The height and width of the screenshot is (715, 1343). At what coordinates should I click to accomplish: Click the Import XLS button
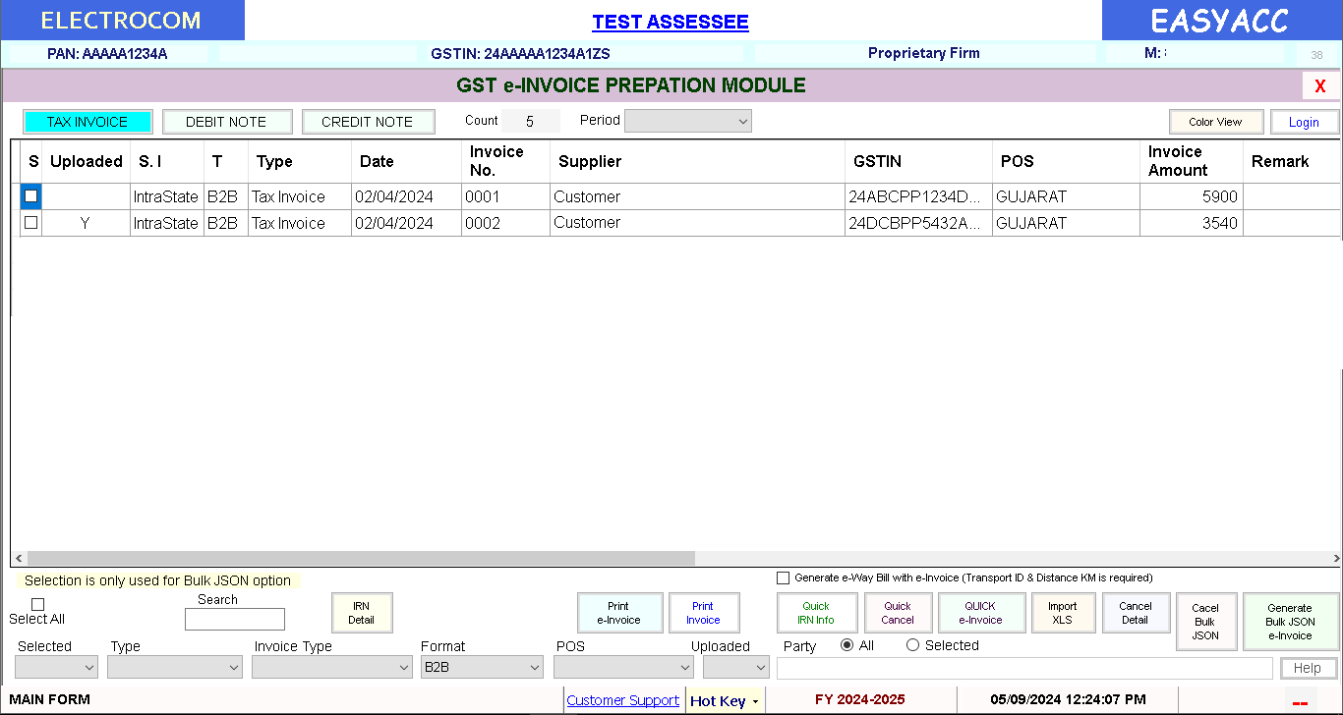click(x=1062, y=613)
